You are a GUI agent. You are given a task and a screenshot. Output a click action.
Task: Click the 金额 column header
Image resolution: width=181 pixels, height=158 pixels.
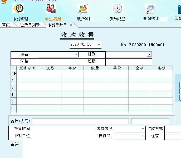click(140, 68)
